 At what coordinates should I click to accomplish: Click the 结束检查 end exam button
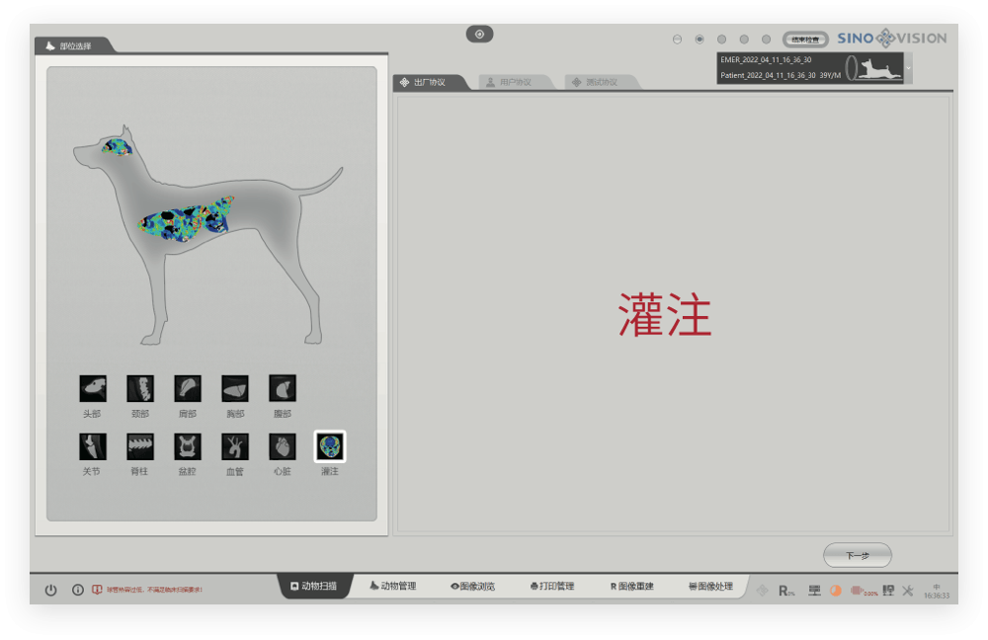805,40
